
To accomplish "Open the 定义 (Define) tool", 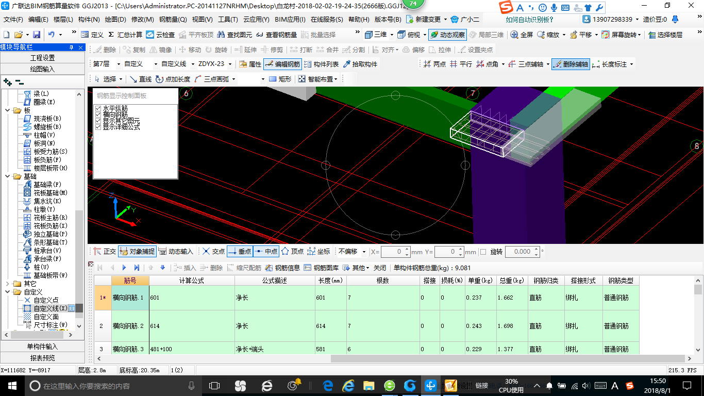I will pos(92,35).
